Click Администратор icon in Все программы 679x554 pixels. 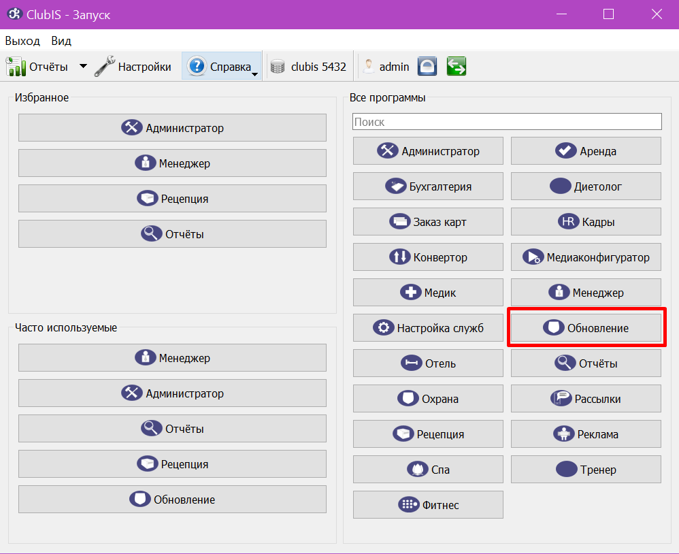(x=388, y=150)
